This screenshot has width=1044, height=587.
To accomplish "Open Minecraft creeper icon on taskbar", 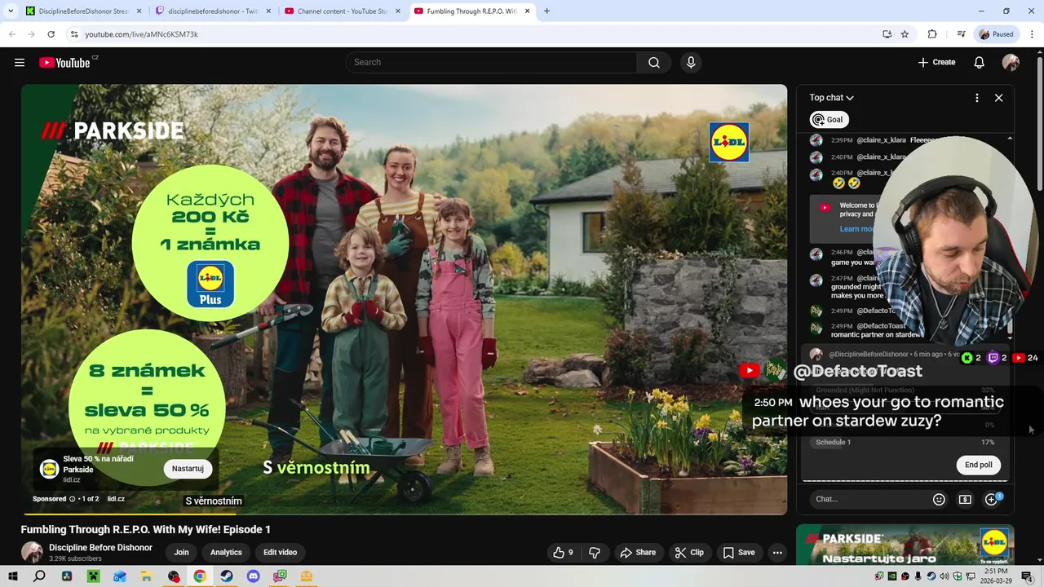I will point(93,576).
